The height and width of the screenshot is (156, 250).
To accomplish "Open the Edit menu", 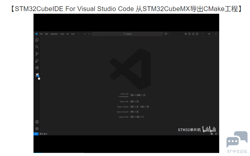I will tap(46, 34).
